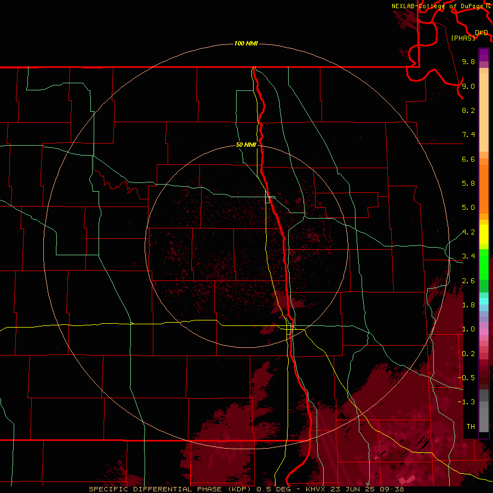Click the 9.0 color scale value

click(x=468, y=86)
